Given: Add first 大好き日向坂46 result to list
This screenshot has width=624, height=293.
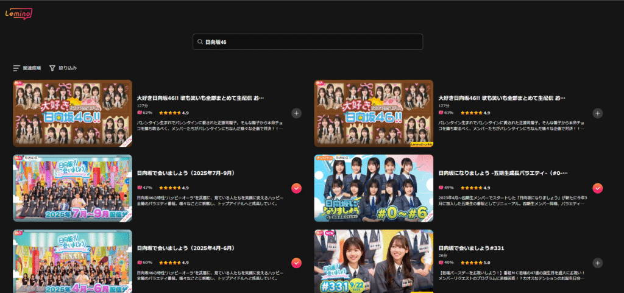Looking at the screenshot, I should point(296,113).
